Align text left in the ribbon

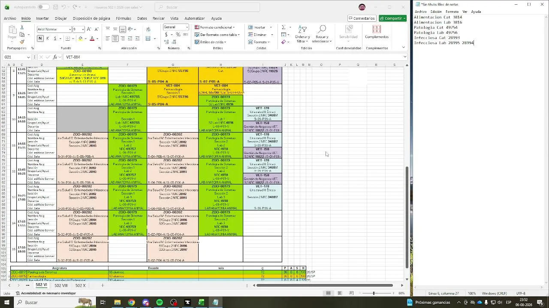108,38
